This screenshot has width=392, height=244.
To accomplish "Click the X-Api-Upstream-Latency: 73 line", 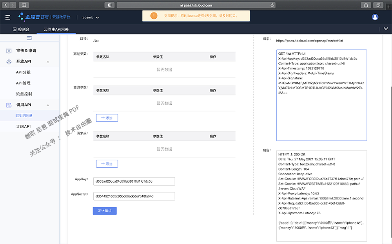I will [299, 213].
